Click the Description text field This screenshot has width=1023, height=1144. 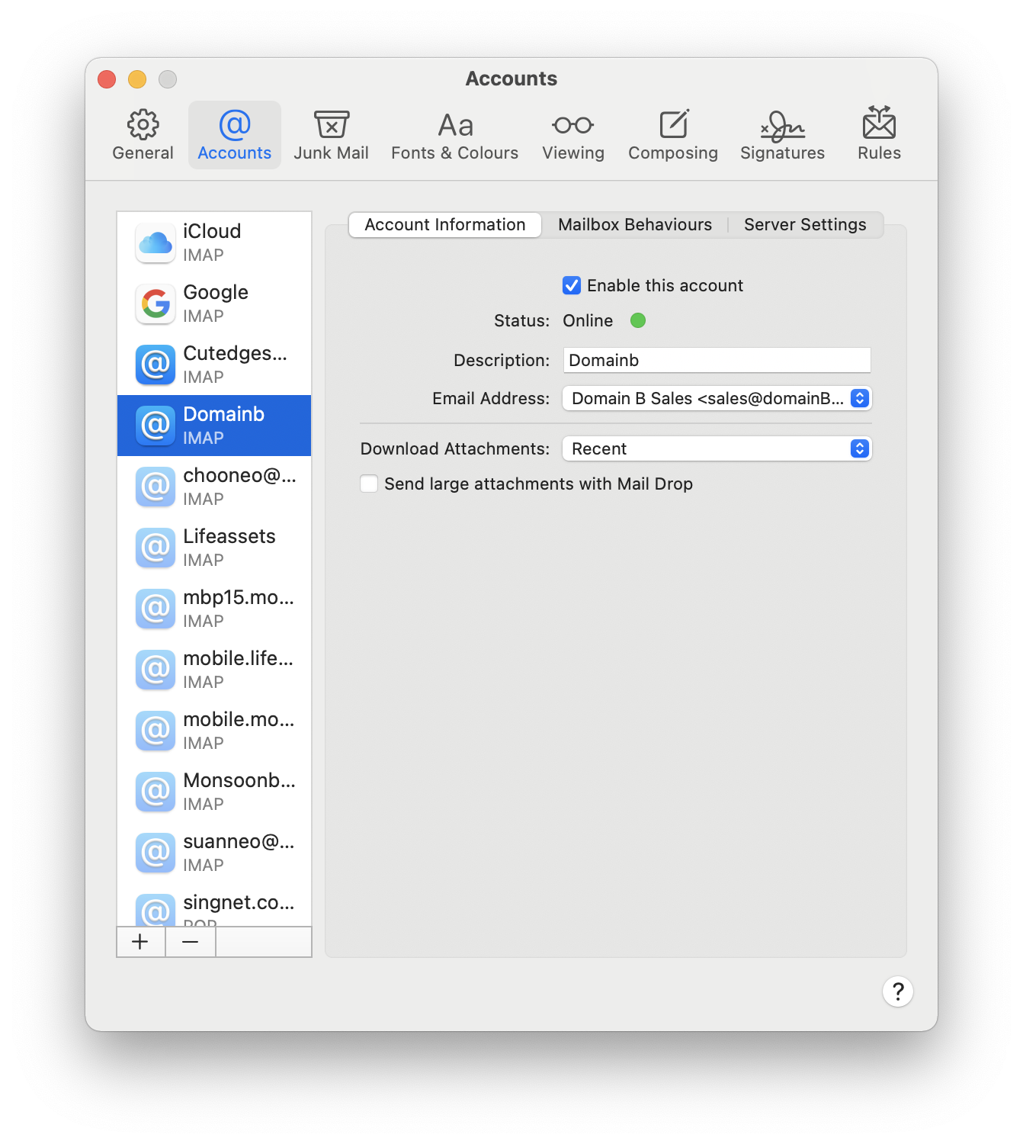pos(717,360)
